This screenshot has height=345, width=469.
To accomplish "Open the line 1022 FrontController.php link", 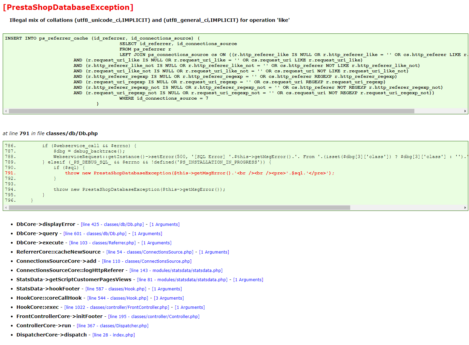I will tap(117, 307).
